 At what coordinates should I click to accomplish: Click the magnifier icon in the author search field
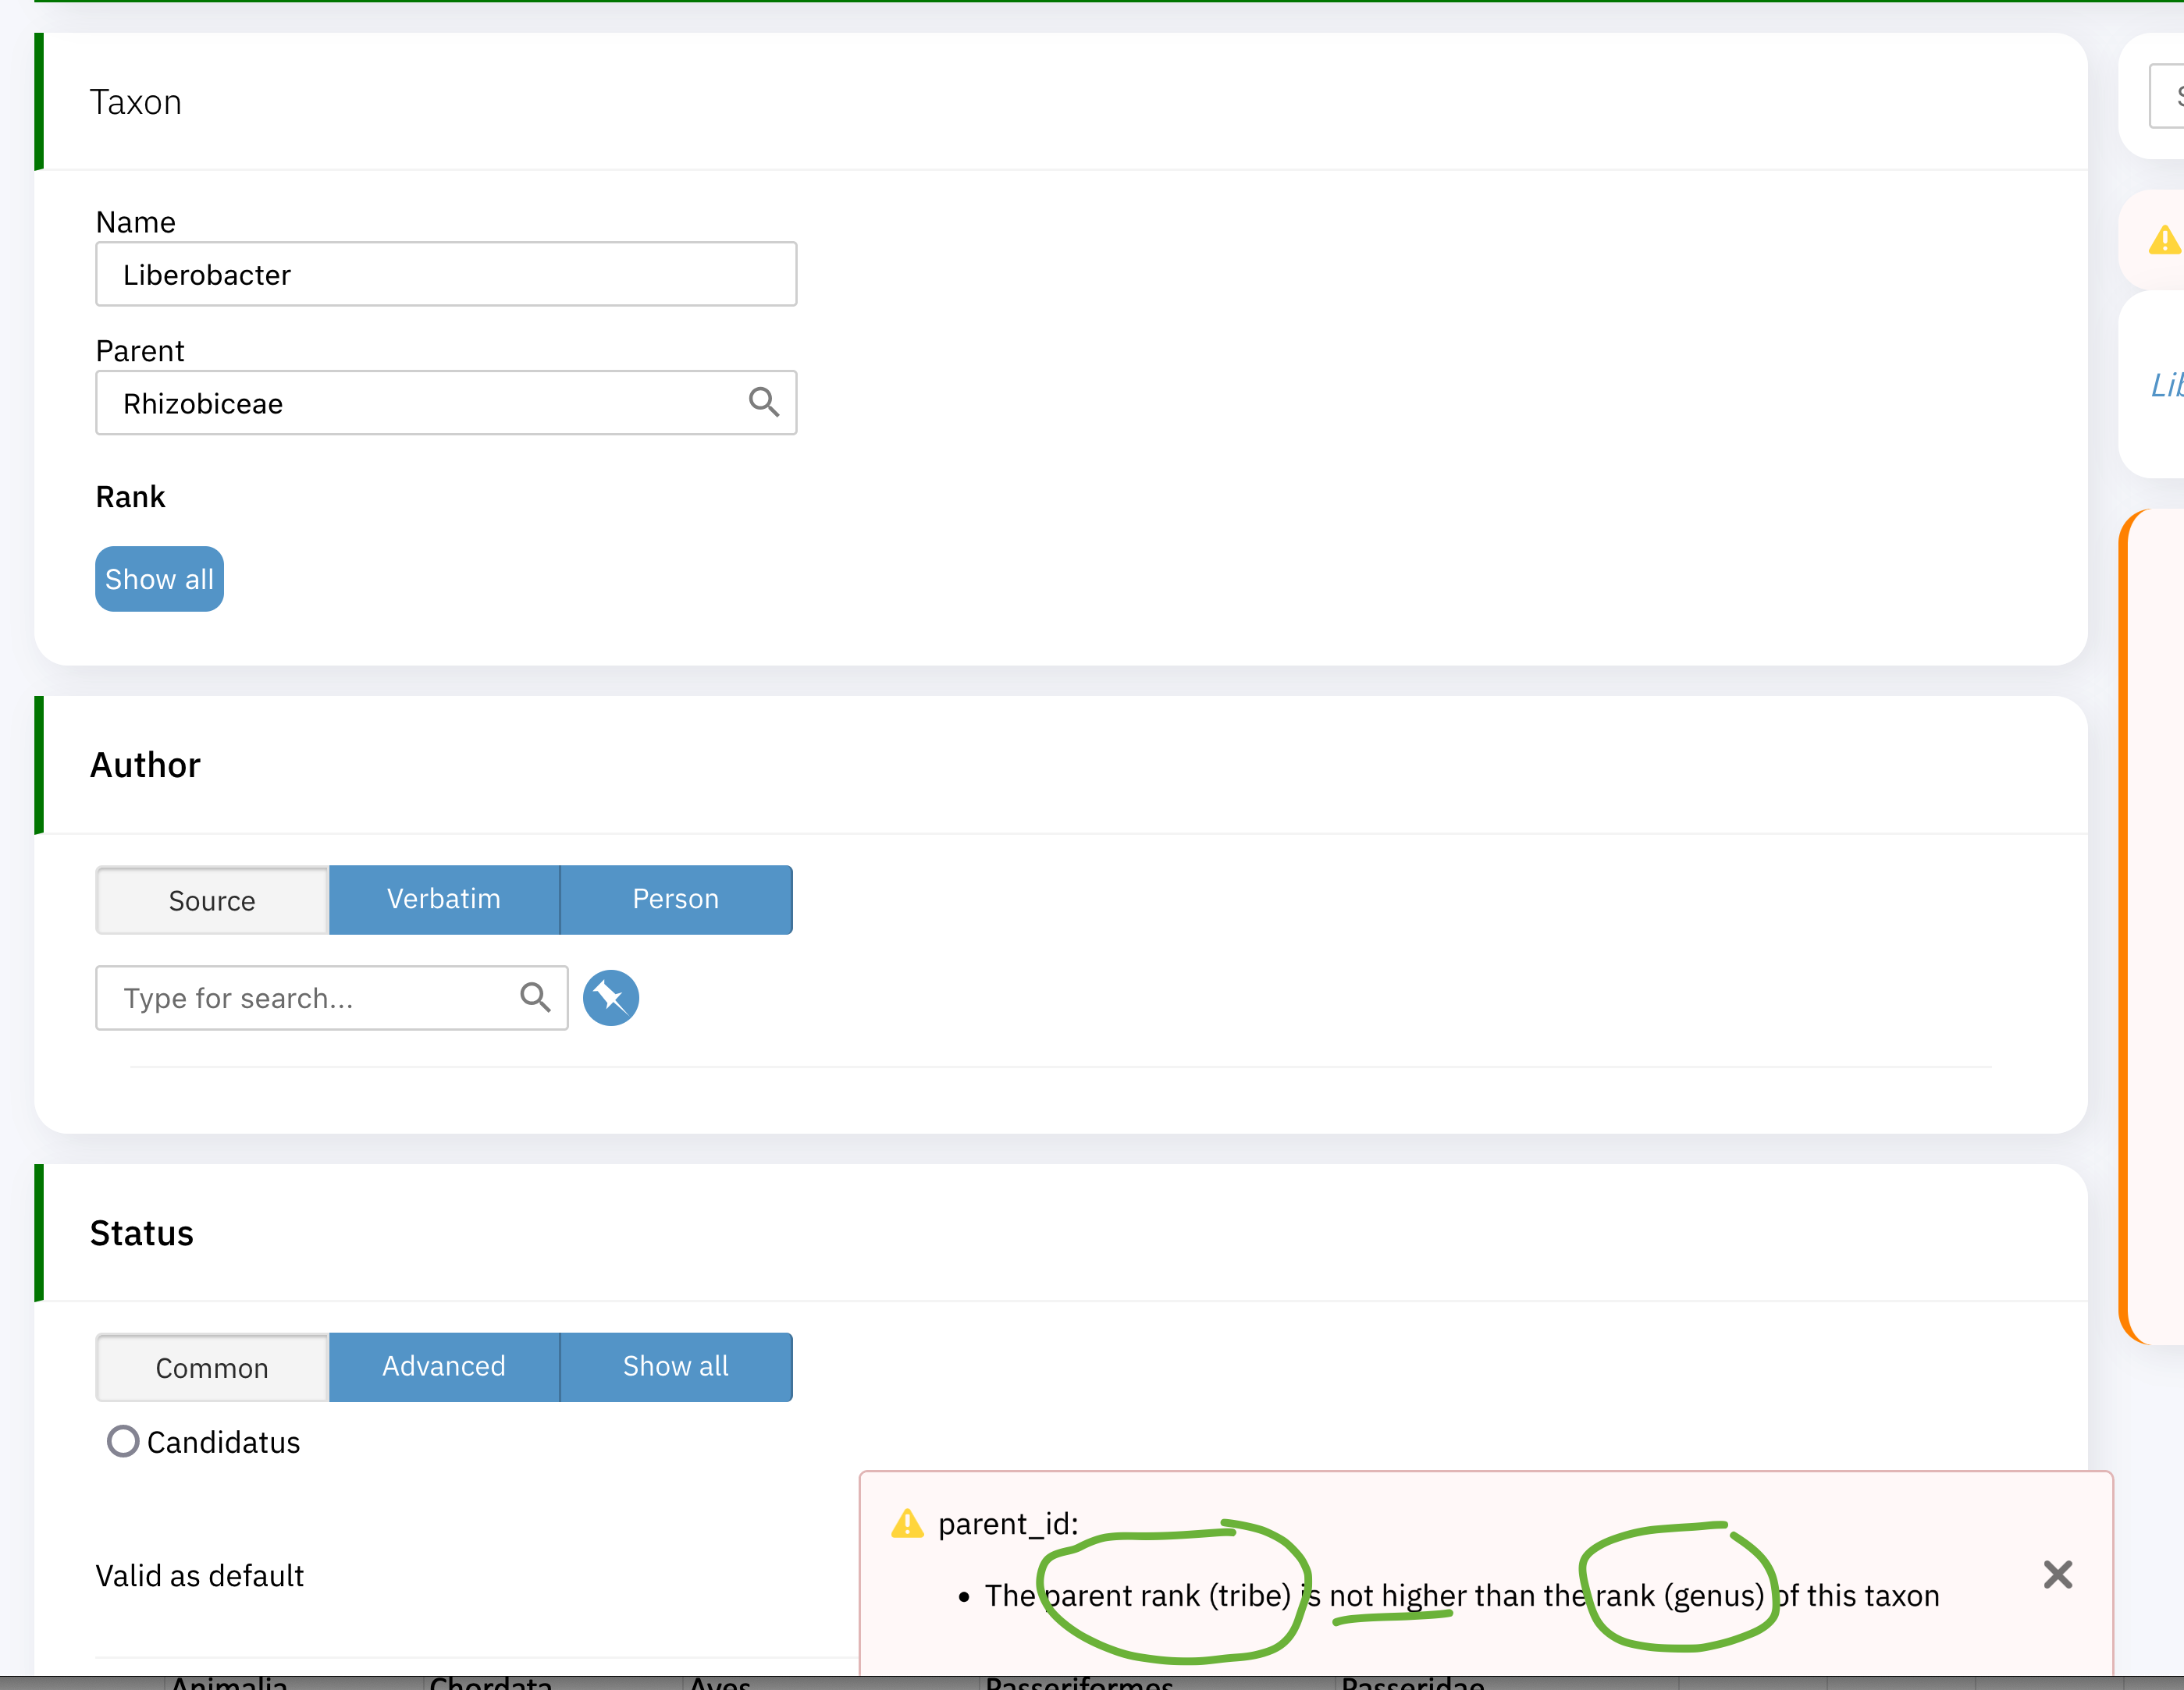point(535,996)
